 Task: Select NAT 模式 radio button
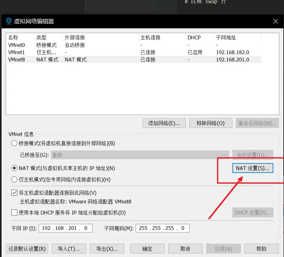[x=14, y=168]
